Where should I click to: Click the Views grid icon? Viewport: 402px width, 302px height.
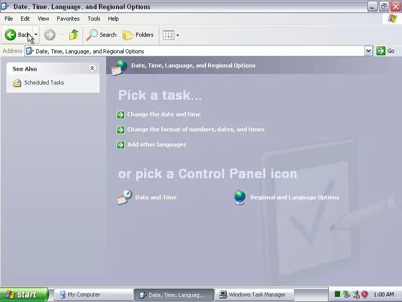click(168, 35)
